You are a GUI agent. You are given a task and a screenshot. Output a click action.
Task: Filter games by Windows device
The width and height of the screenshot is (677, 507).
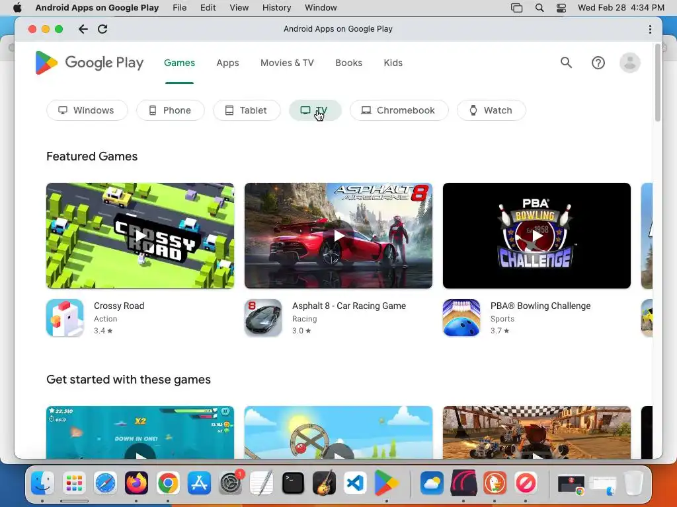pos(87,110)
